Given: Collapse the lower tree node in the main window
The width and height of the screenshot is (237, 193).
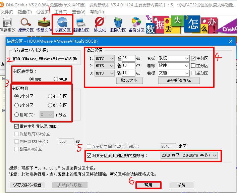Looking at the screenshot, I should (x=4, y=110).
